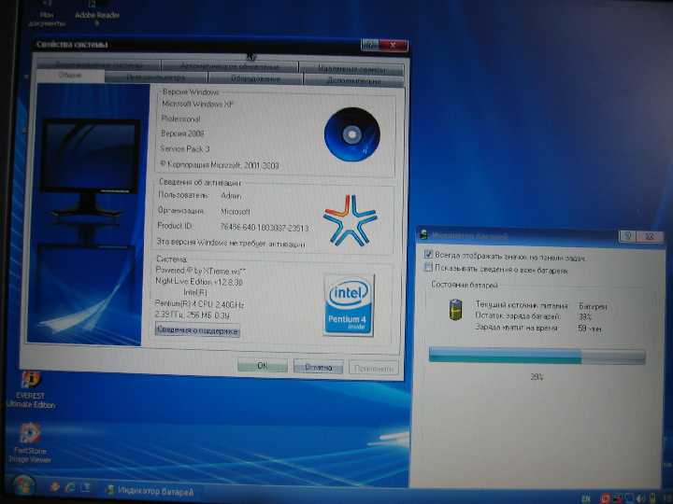Click 'Professional' edition text
673x504 pixels.
[180, 119]
